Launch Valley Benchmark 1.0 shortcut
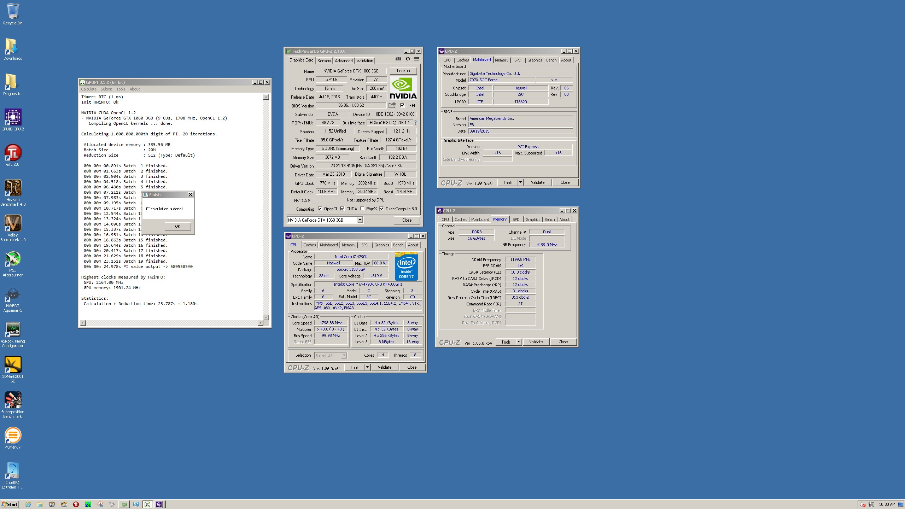This screenshot has height=509, width=905. 13,228
